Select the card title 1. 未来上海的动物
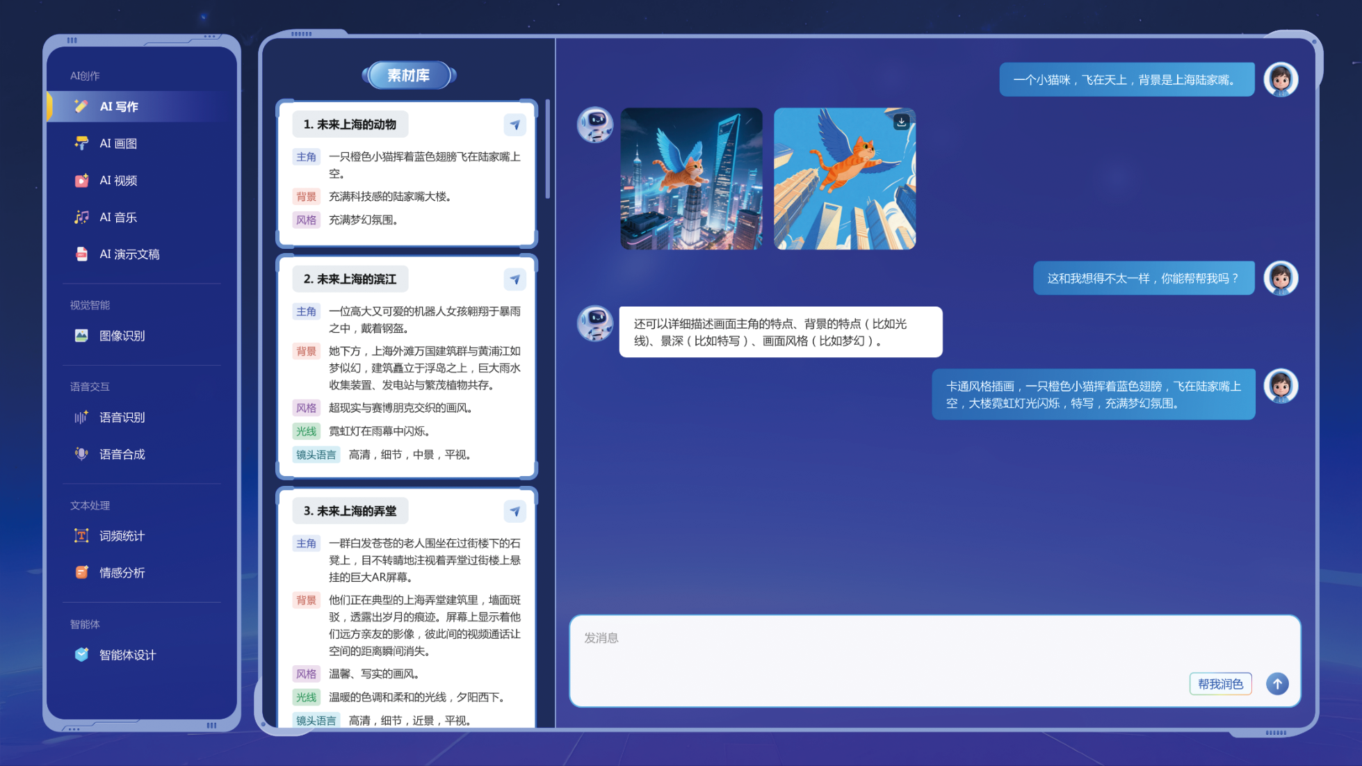 coord(350,124)
